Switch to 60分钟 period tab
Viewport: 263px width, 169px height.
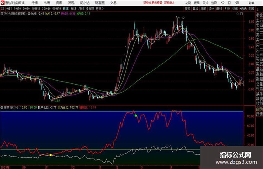tap(56, 9)
